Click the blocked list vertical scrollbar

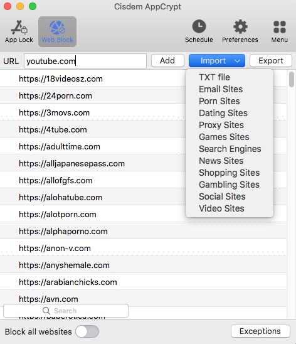click(x=292, y=80)
